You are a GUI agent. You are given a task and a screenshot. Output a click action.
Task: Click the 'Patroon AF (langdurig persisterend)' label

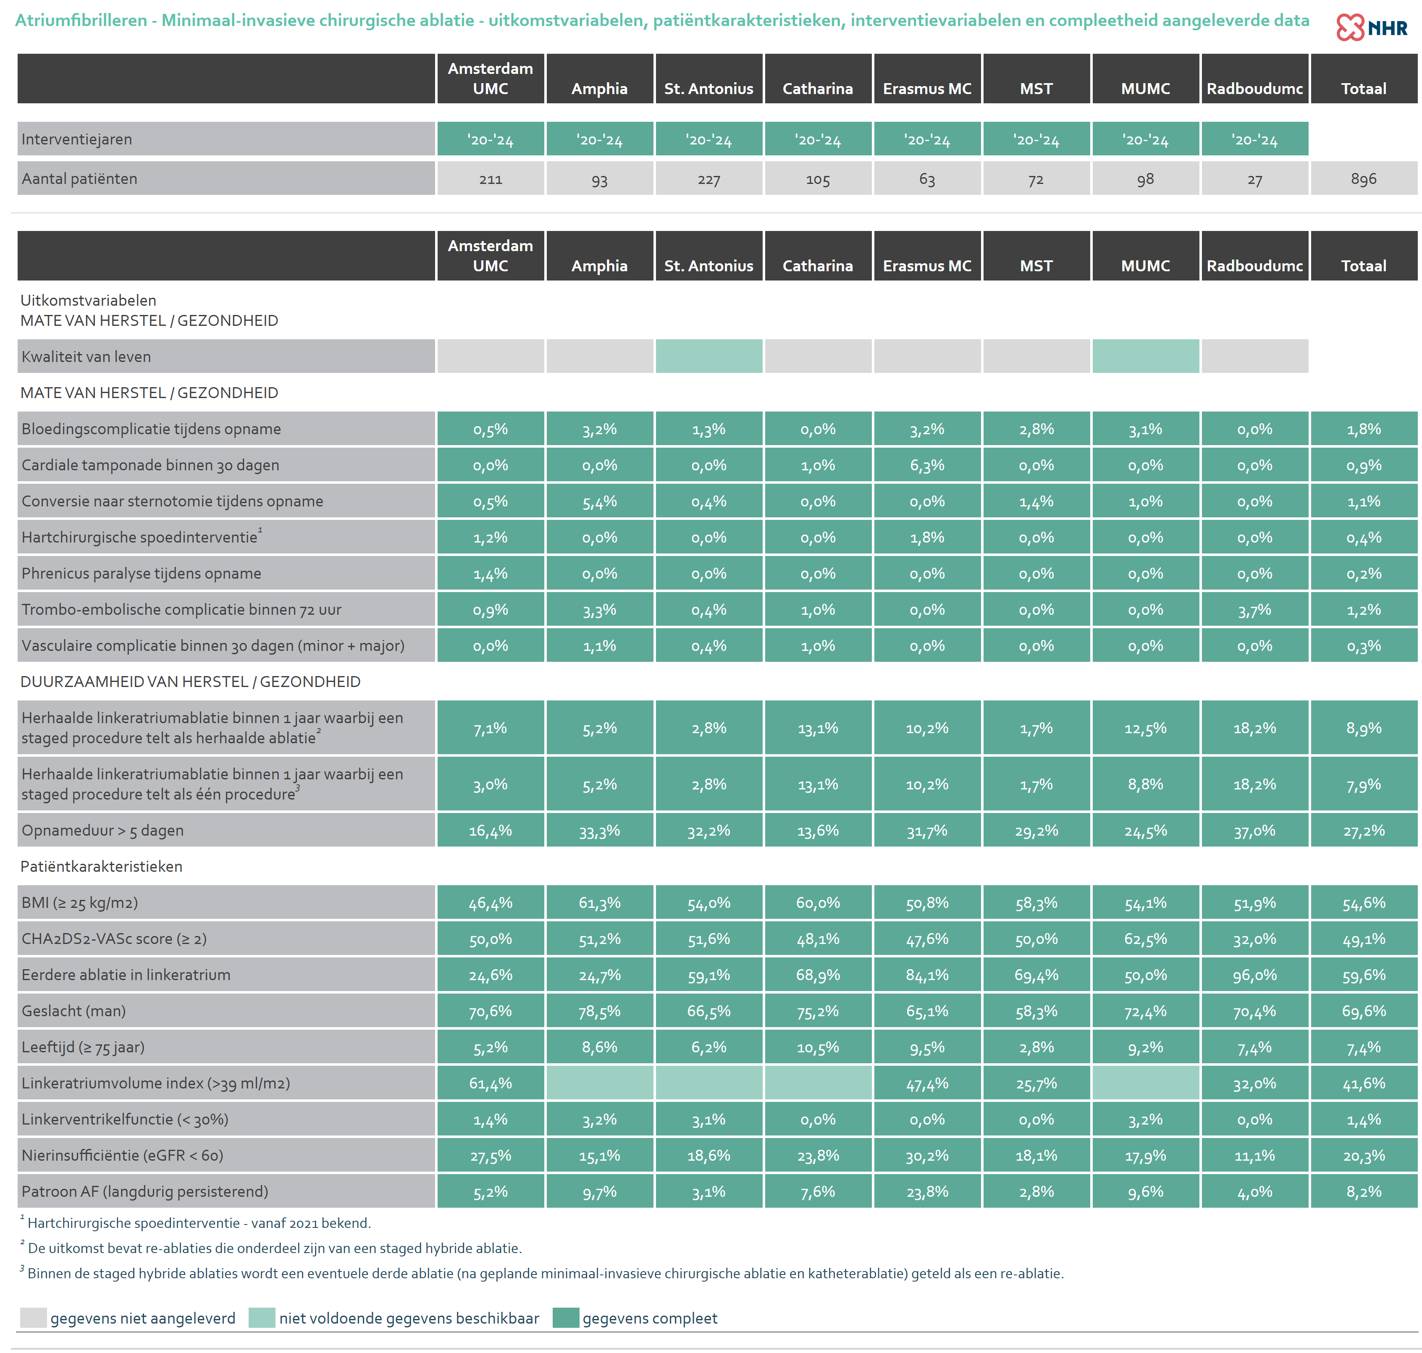pyautogui.click(x=144, y=1191)
